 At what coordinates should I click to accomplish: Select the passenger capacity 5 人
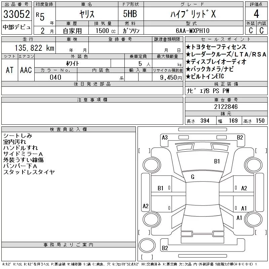[x=144, y=64]
